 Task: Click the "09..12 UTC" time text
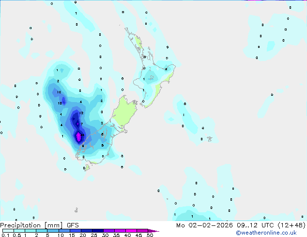[x=255, y=225]
